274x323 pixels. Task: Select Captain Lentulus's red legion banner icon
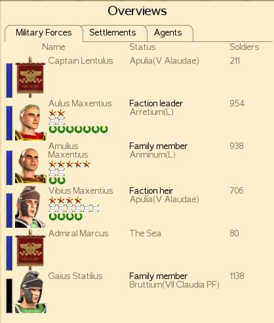click(30, 77)
